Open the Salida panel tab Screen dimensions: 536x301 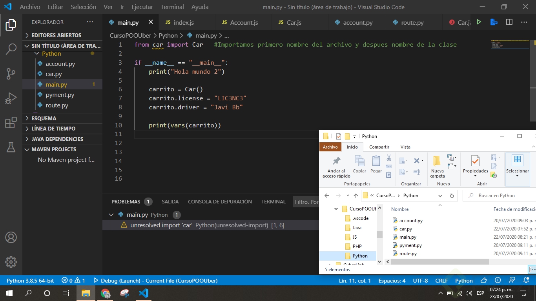pyautogui.click(x=170, y=201)
